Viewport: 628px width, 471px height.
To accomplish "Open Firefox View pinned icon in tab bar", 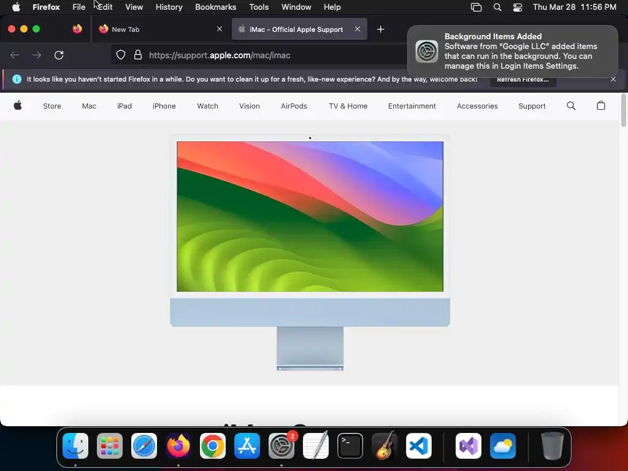I will click(77, 29).
